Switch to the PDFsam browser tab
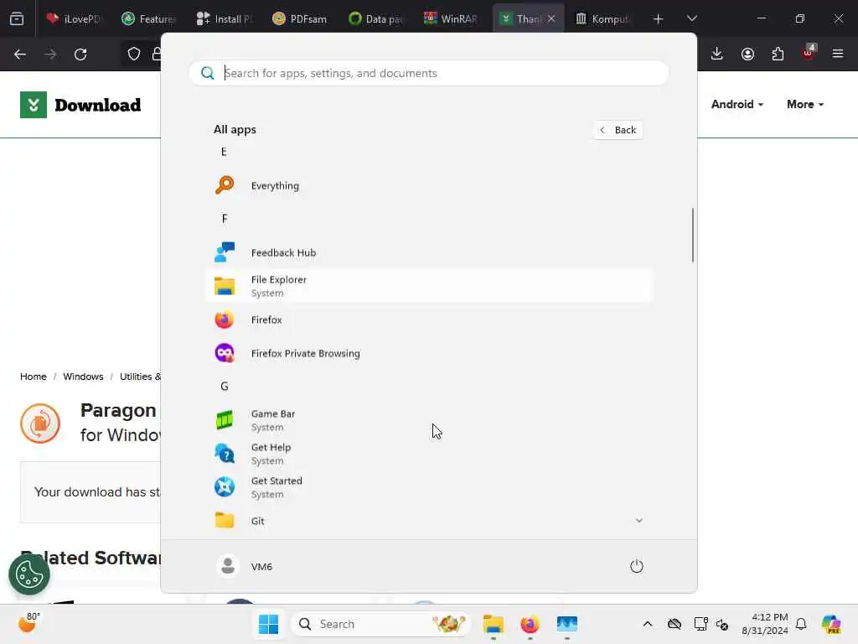Viewport: 858px width, 644px height. tap(300, 19)
